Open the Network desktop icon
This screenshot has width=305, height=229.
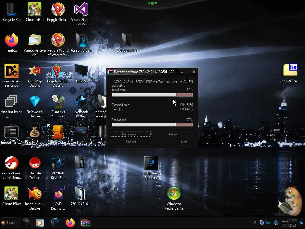(81, 104)
